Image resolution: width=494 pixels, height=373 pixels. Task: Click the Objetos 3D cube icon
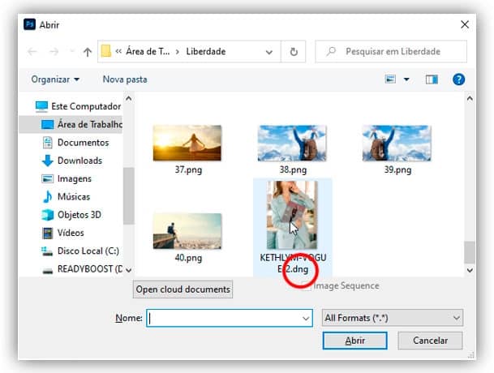(48, 215)
